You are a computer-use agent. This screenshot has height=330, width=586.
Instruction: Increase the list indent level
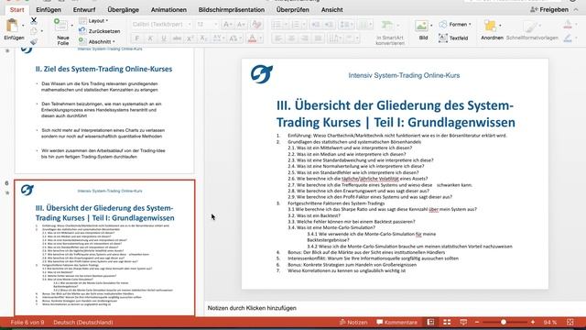tap(329, 25)
